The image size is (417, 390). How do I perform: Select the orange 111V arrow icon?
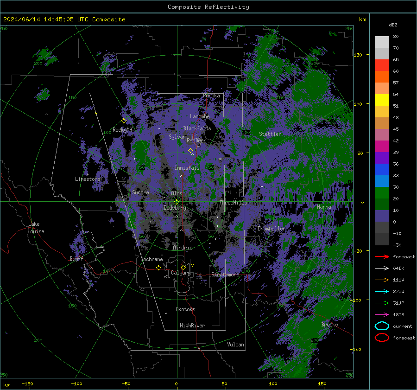click(382, 280)
